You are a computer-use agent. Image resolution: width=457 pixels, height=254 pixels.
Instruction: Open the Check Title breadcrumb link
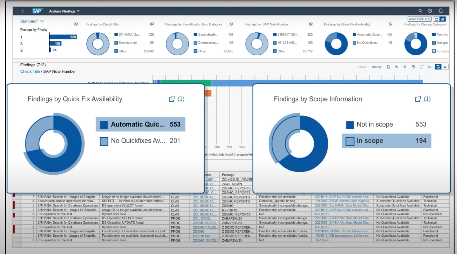coord(30,71)
